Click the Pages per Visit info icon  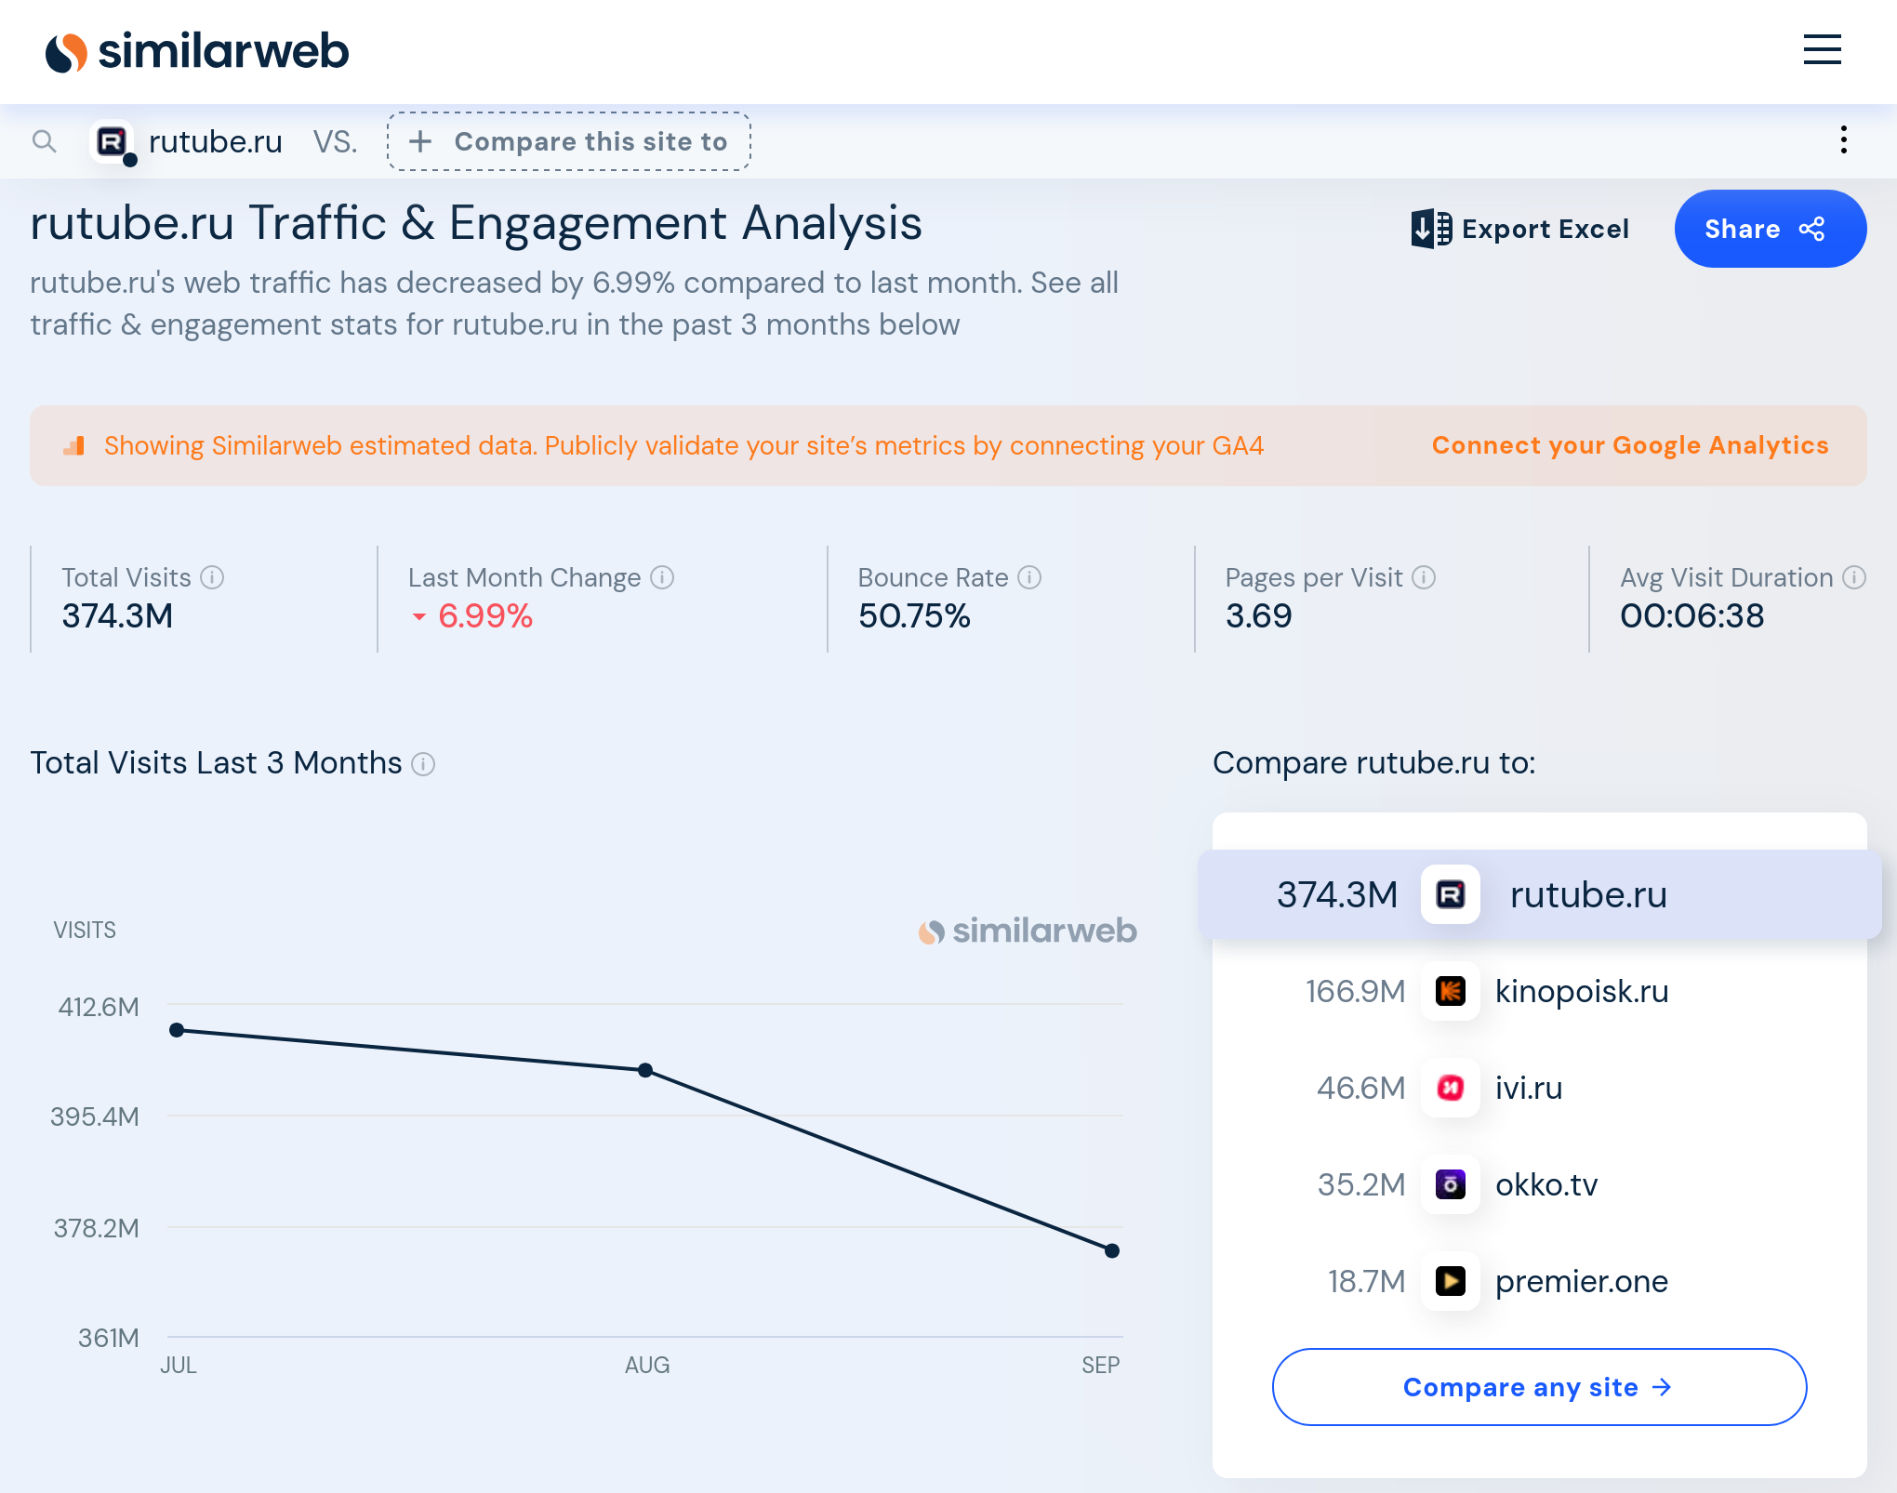click(x=1424, y=577)
